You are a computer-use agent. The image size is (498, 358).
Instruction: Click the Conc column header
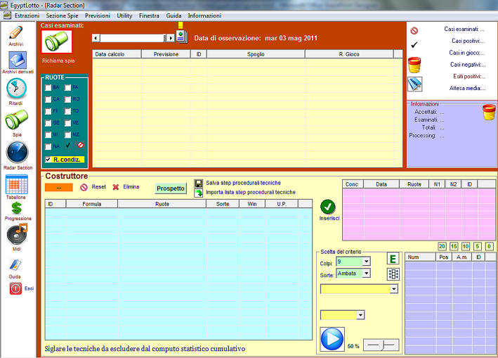tap(352, 184)
